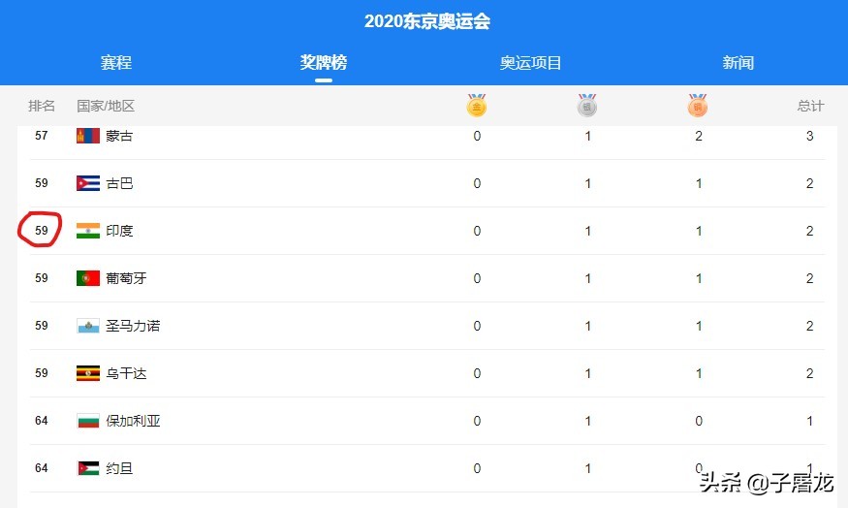
Task: Click the Portugal flag icon
Action: click(x=88, y=278)
